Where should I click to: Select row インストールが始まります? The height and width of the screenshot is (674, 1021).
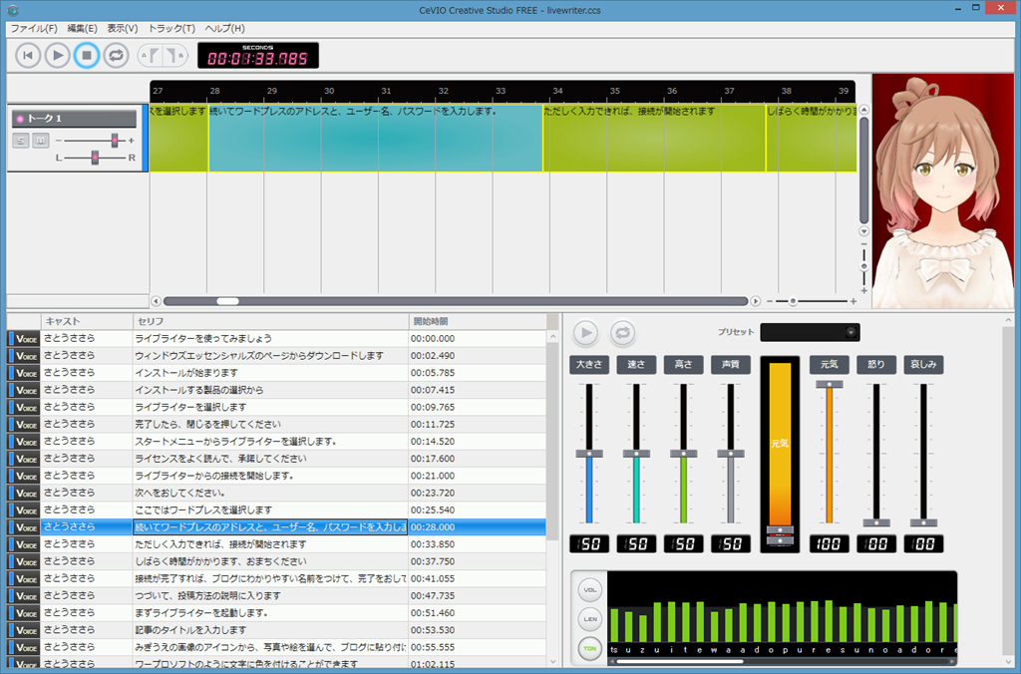[x=277, y=373]
